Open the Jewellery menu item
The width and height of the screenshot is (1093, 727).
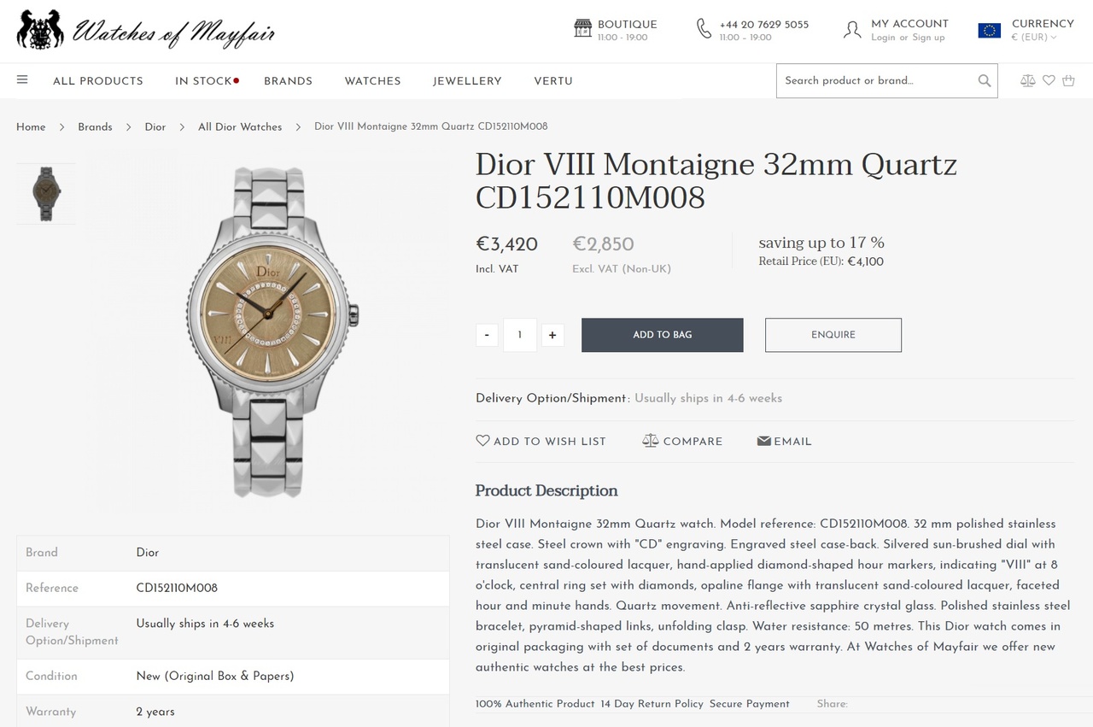point(467,81)
